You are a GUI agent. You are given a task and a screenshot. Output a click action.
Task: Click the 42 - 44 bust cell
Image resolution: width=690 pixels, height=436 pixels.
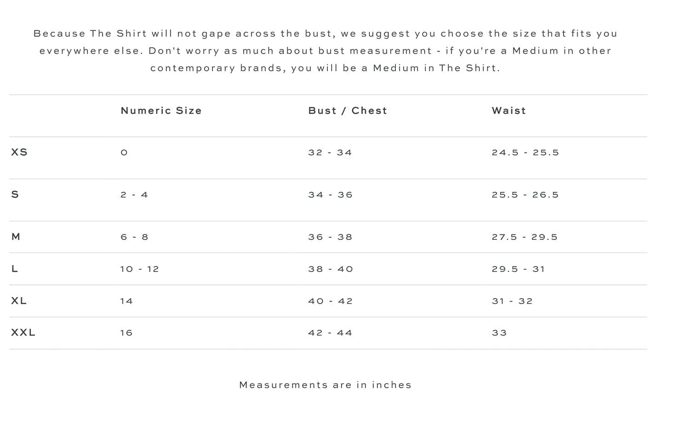pyautogui.click(x=330, y=333)
